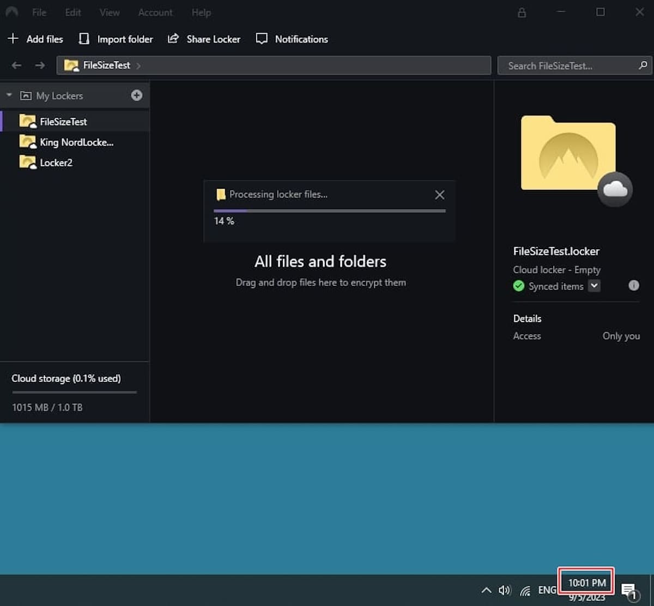Click the cloud badge on folder
The height and width of the screenshot is (606, 654).
coord(615,189)
